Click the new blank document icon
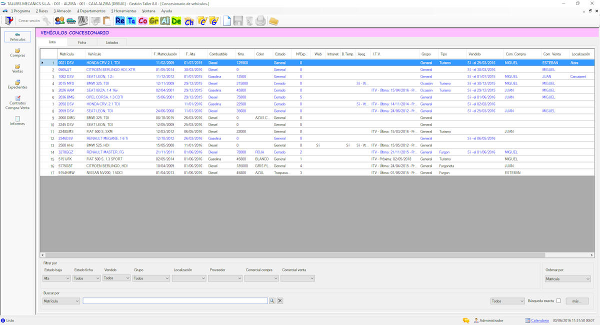 click(227, 20)
